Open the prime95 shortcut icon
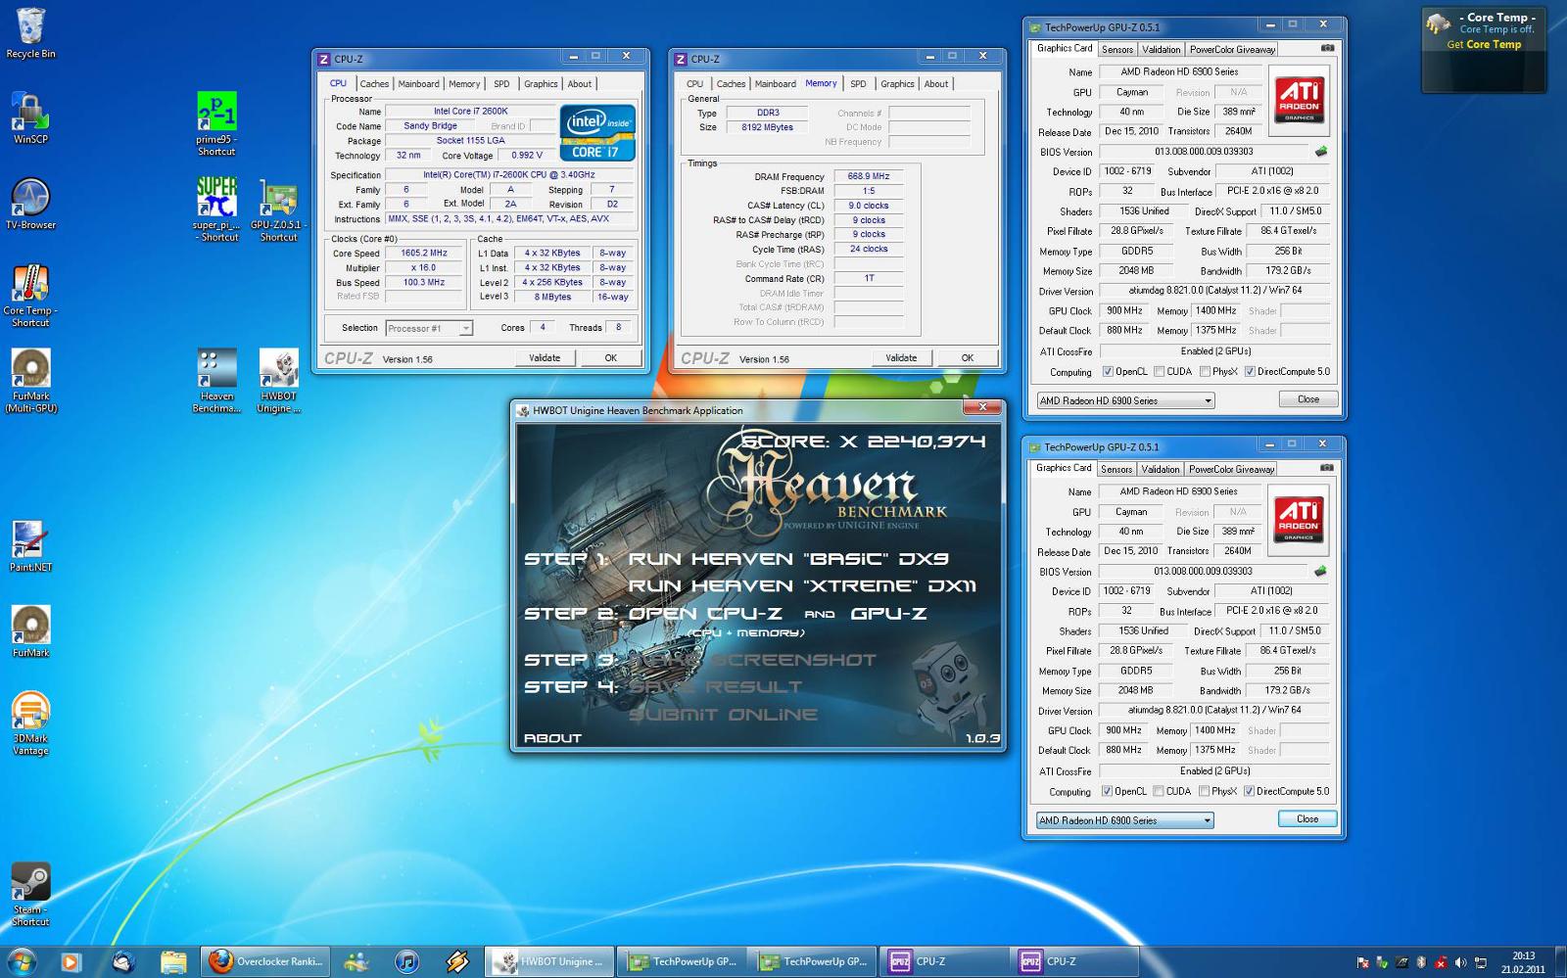Viewport: 1567px width, 978px height. click(x=216, y=124)
